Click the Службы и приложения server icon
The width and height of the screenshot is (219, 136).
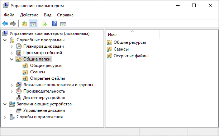(x=12, y=117)
